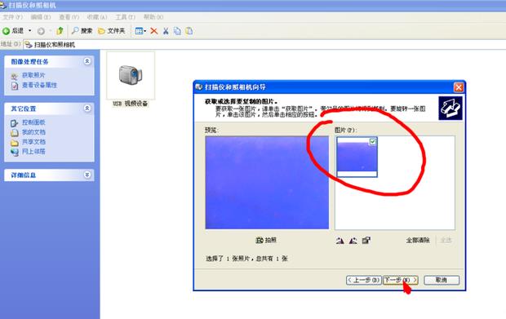Click the Back (后退) arrow icon
Image resolution: width=506 pixels, height=319 pixels.
coord(7,31)
